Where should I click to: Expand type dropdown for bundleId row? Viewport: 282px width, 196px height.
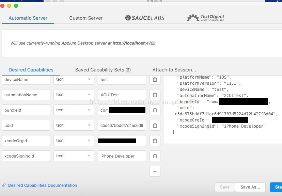tap(74, 110)
